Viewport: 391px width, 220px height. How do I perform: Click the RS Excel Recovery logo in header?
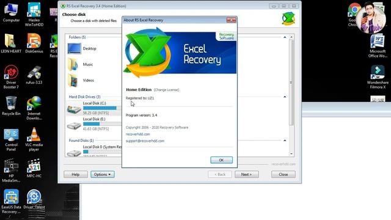288,19
